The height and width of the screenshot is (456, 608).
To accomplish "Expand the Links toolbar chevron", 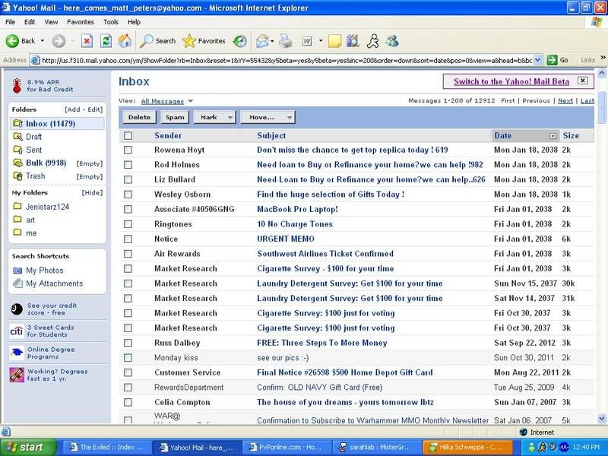I will coord(603,58).
